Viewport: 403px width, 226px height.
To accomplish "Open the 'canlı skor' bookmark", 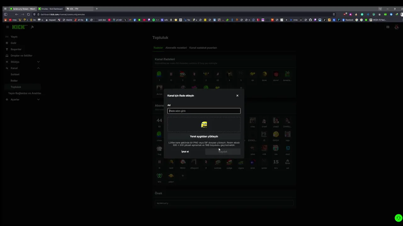I will tap(100, 20).
